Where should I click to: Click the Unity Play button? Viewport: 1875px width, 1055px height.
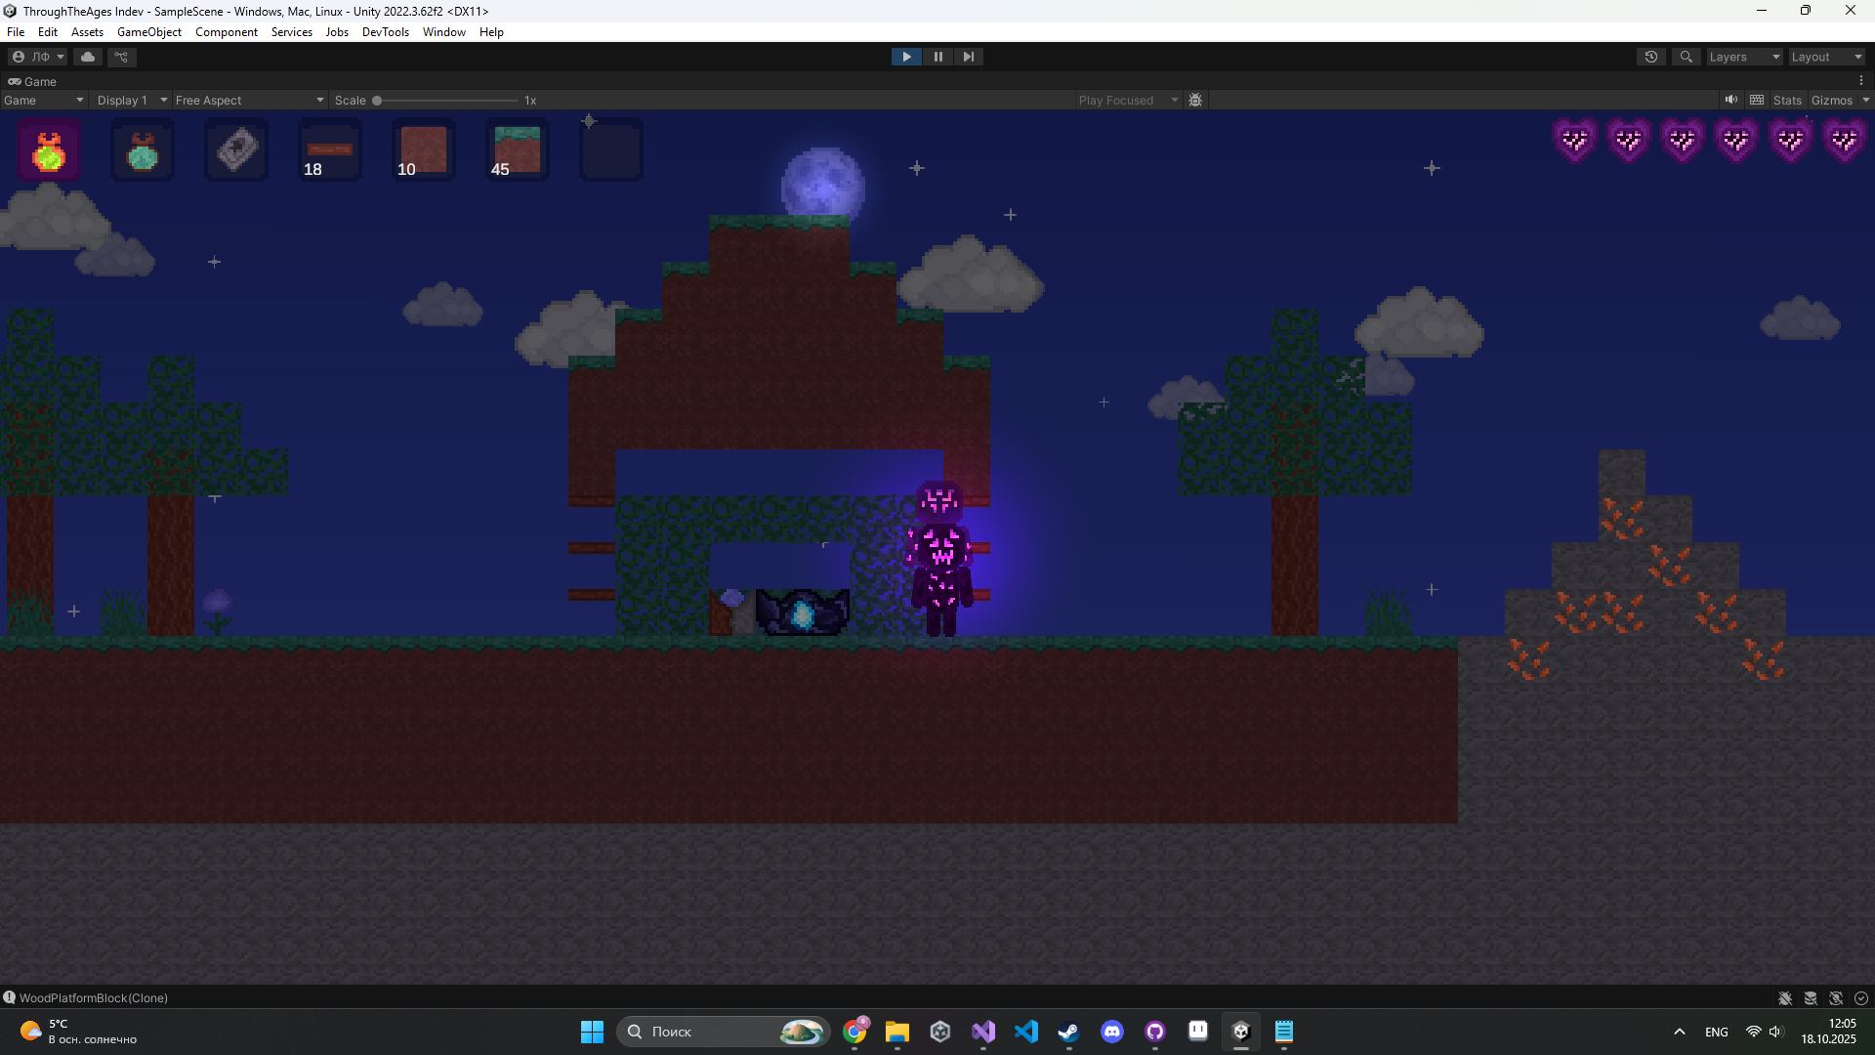click(x=906, y=57)
